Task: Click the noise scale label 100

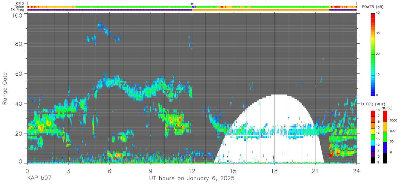Action: click(x=391, y=141)
